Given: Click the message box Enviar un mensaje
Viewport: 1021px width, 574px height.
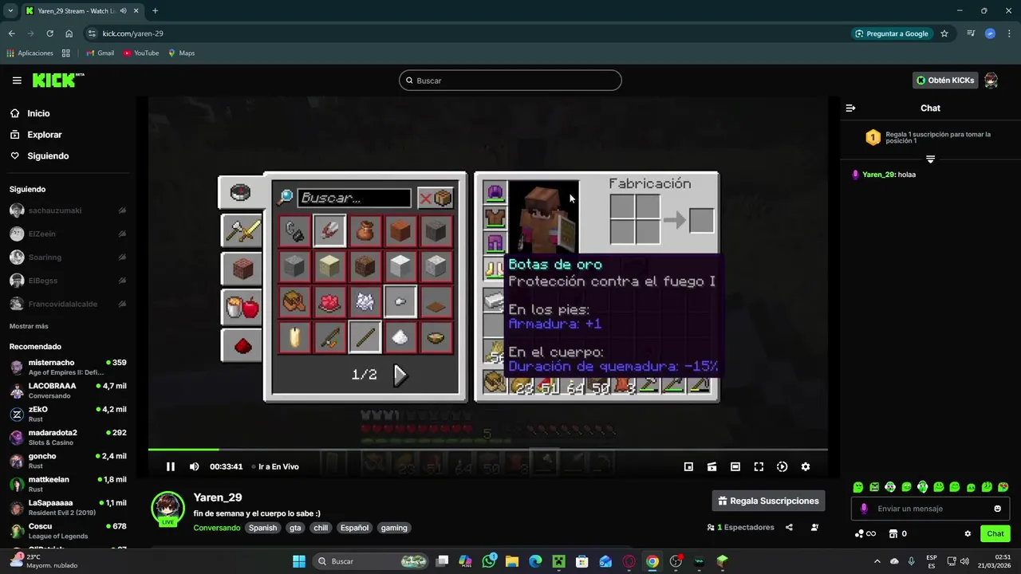Looking at the screenshot, I should (x=930, y=509).
